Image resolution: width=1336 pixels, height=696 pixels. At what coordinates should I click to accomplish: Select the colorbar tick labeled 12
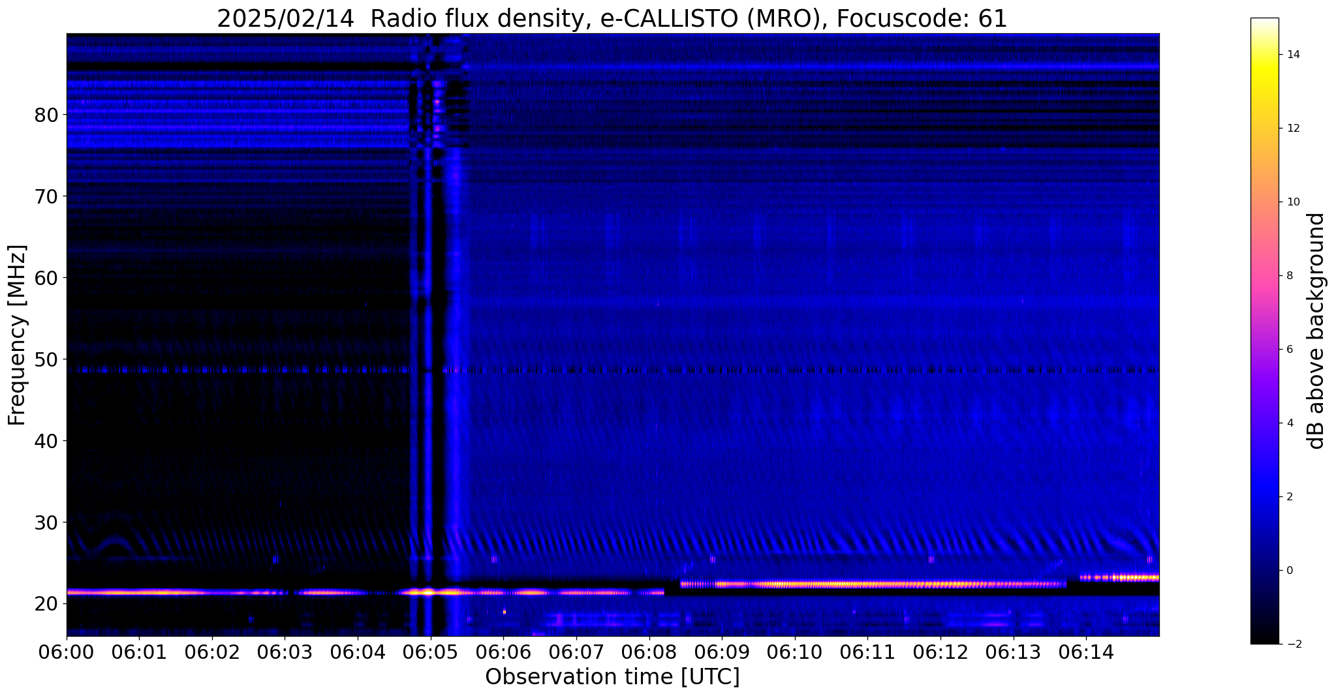pos(1294,128)
